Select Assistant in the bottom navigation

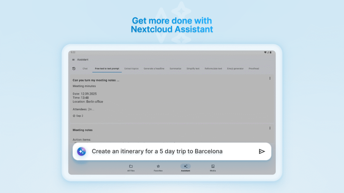click(x=185, y=168)
